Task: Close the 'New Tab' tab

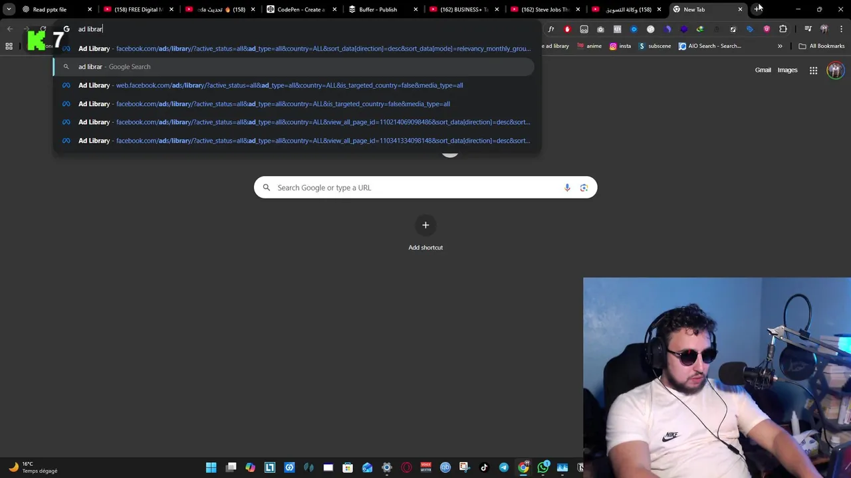Action: (x=740, y=9)
